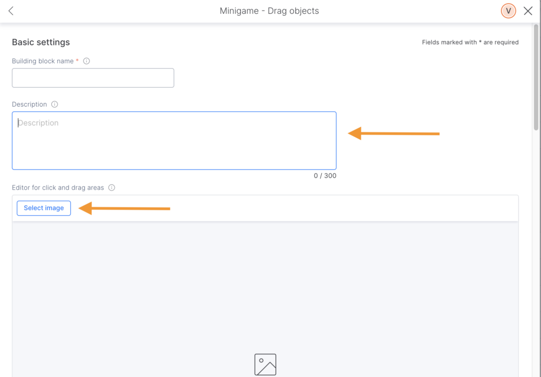The width and height of the screenshot is (541, 377).
Task: Click the "Basic settings" heading
Action: click(x=41, y=42)
